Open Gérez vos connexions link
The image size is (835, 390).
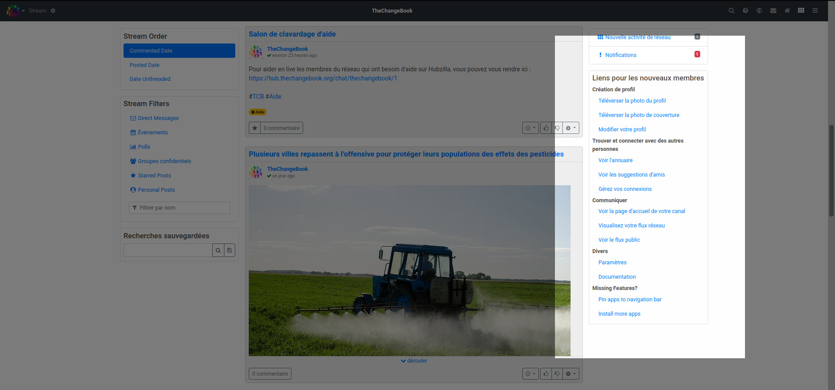pos(625,189)
